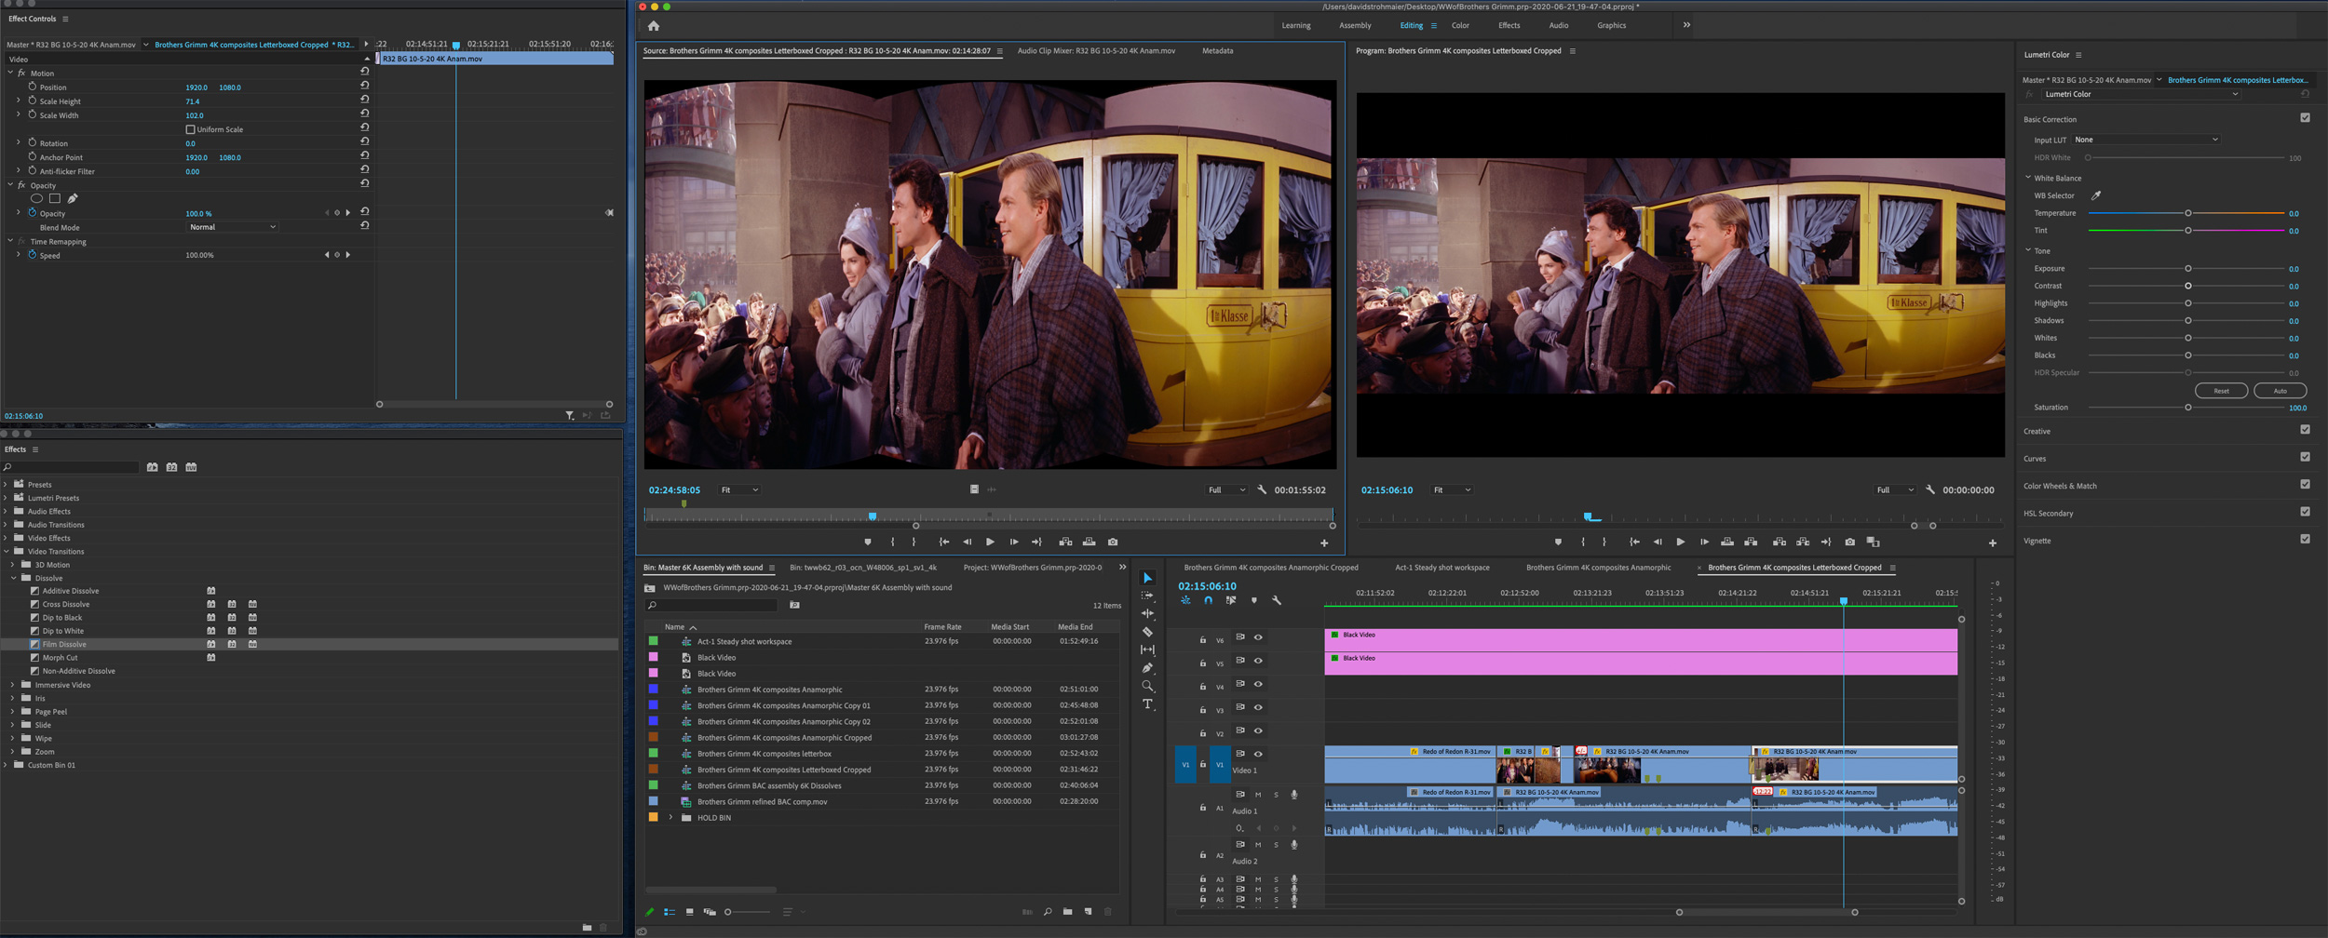Disable the Basic Correction checkbox
The width and height of the screenshot is (2328, 938).
(x=2305, y=118)
